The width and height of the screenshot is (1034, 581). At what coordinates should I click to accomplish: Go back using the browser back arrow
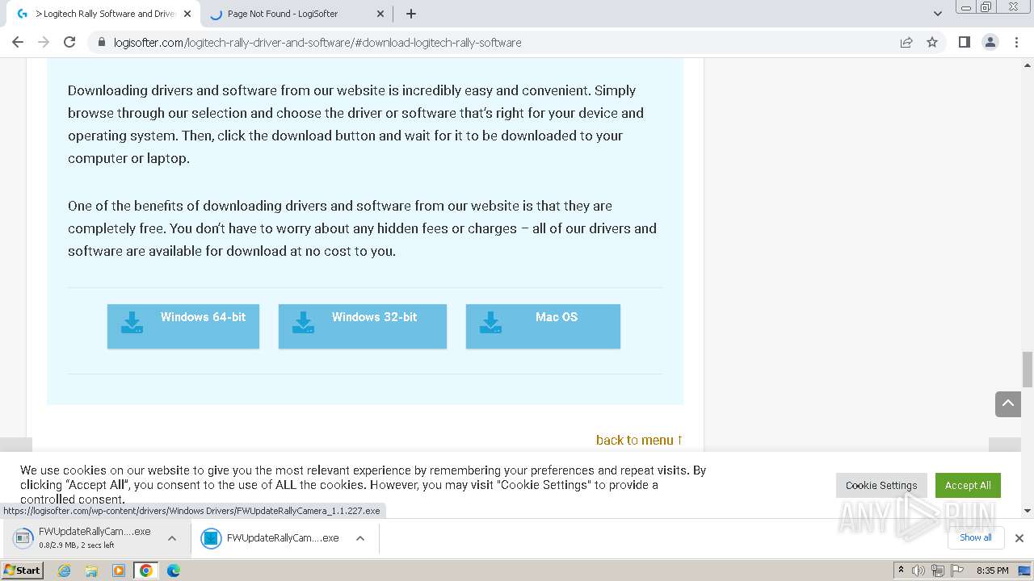tap(18, 42)
